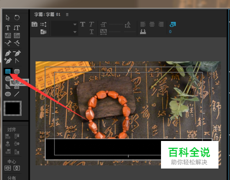Open the title Templates button
Image resolution: width=230 pixels, height=180 pixels.
pyautogui.click(x=43, y=32)
